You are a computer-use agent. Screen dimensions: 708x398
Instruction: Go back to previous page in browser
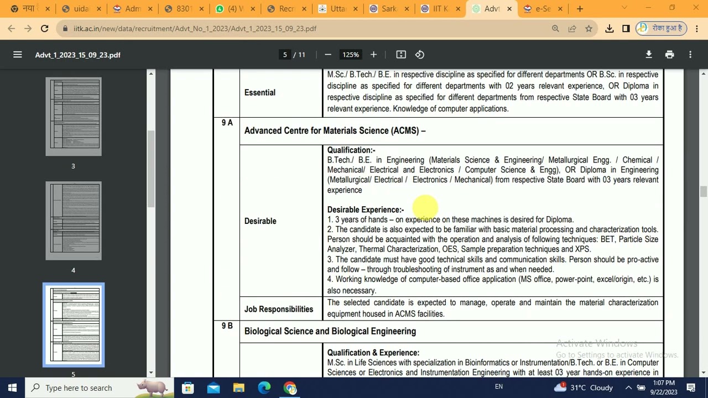point(12,28)
